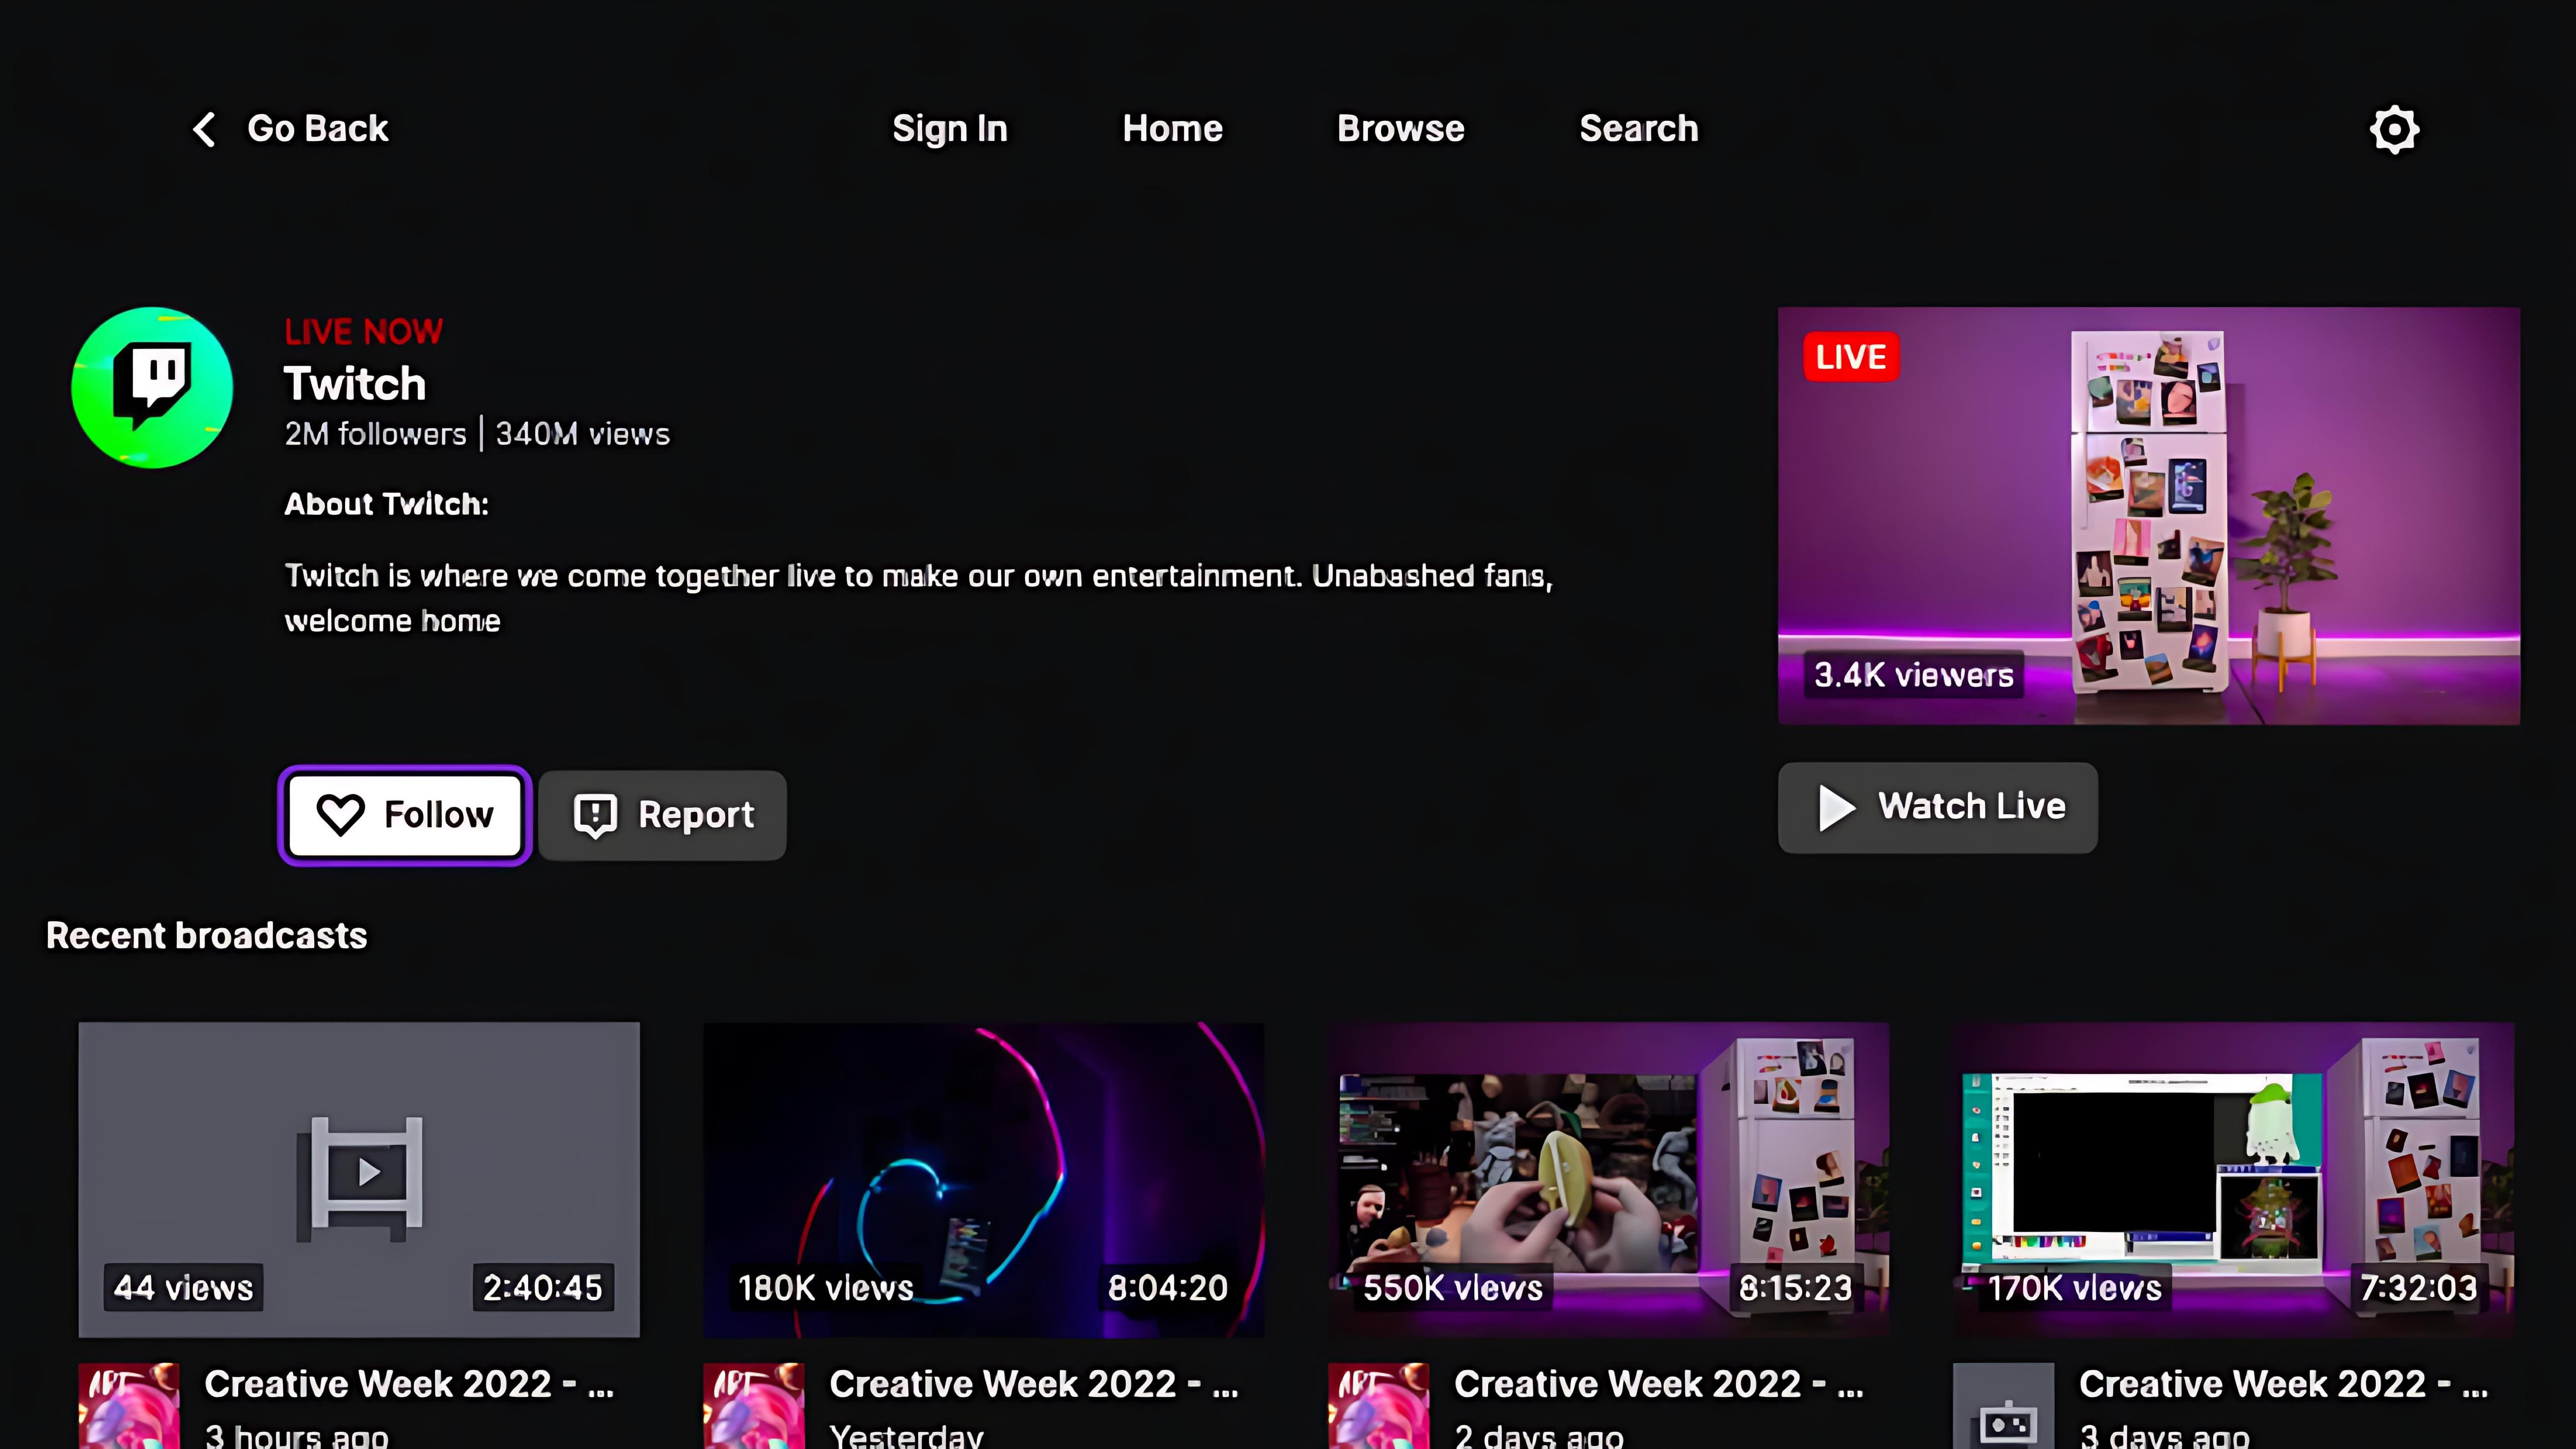Screen dimensions: 2576x1449
Task: Click the 'Recent broadcasts' heading
Action: pyautogui.click(x=207, y=936)
